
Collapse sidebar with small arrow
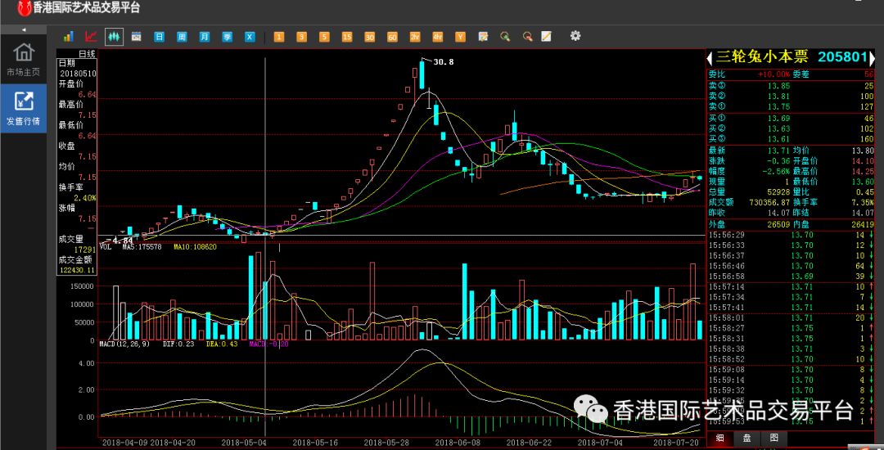pyautogui.click(x=24, y=29)
